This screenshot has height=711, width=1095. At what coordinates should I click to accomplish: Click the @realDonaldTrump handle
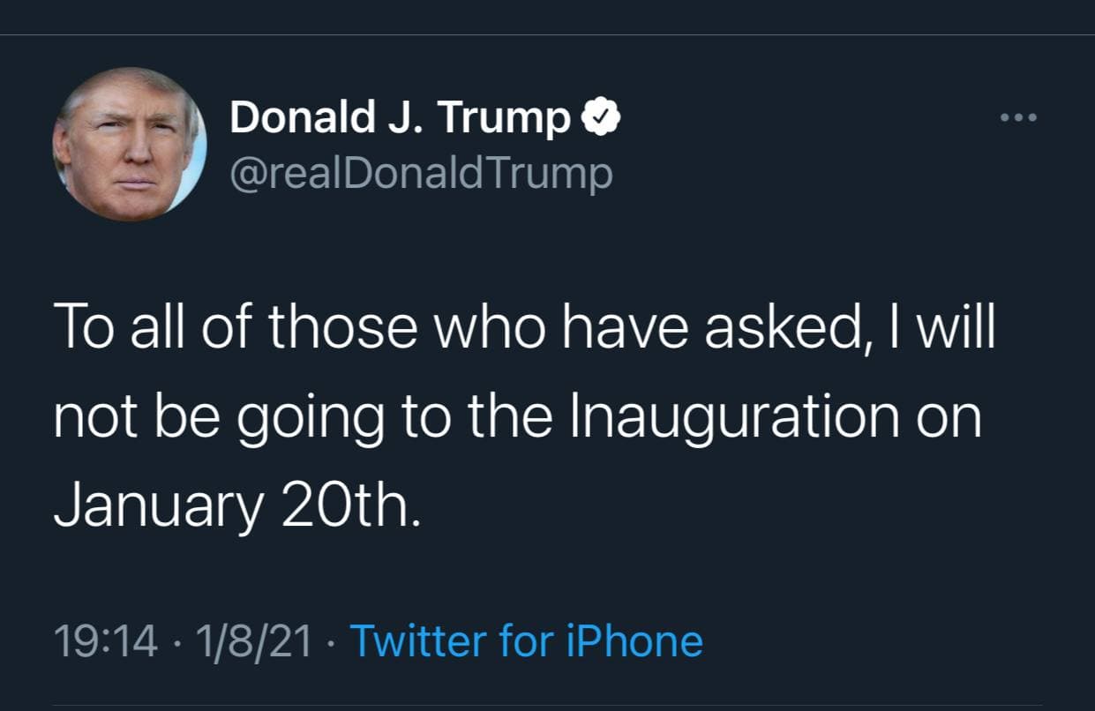tap(421, 173)
